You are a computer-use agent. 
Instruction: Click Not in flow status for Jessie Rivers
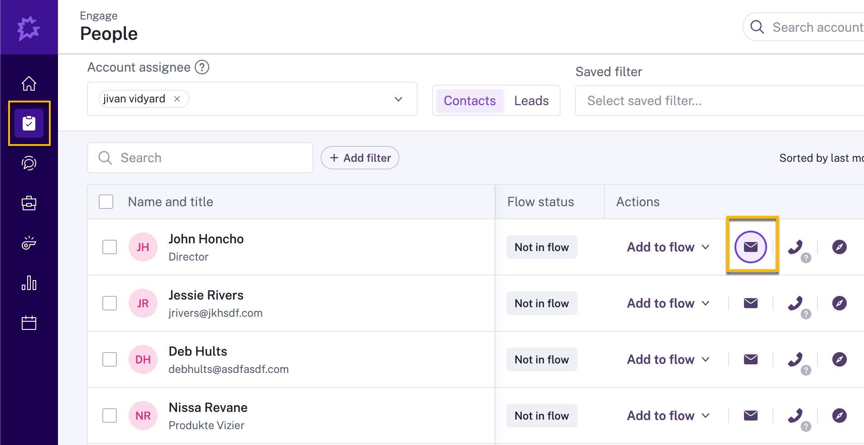click(x=542, y=303)
